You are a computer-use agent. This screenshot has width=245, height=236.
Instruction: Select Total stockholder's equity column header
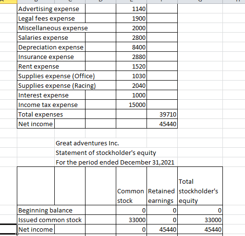pyautogui.click(x=200, y=186)
